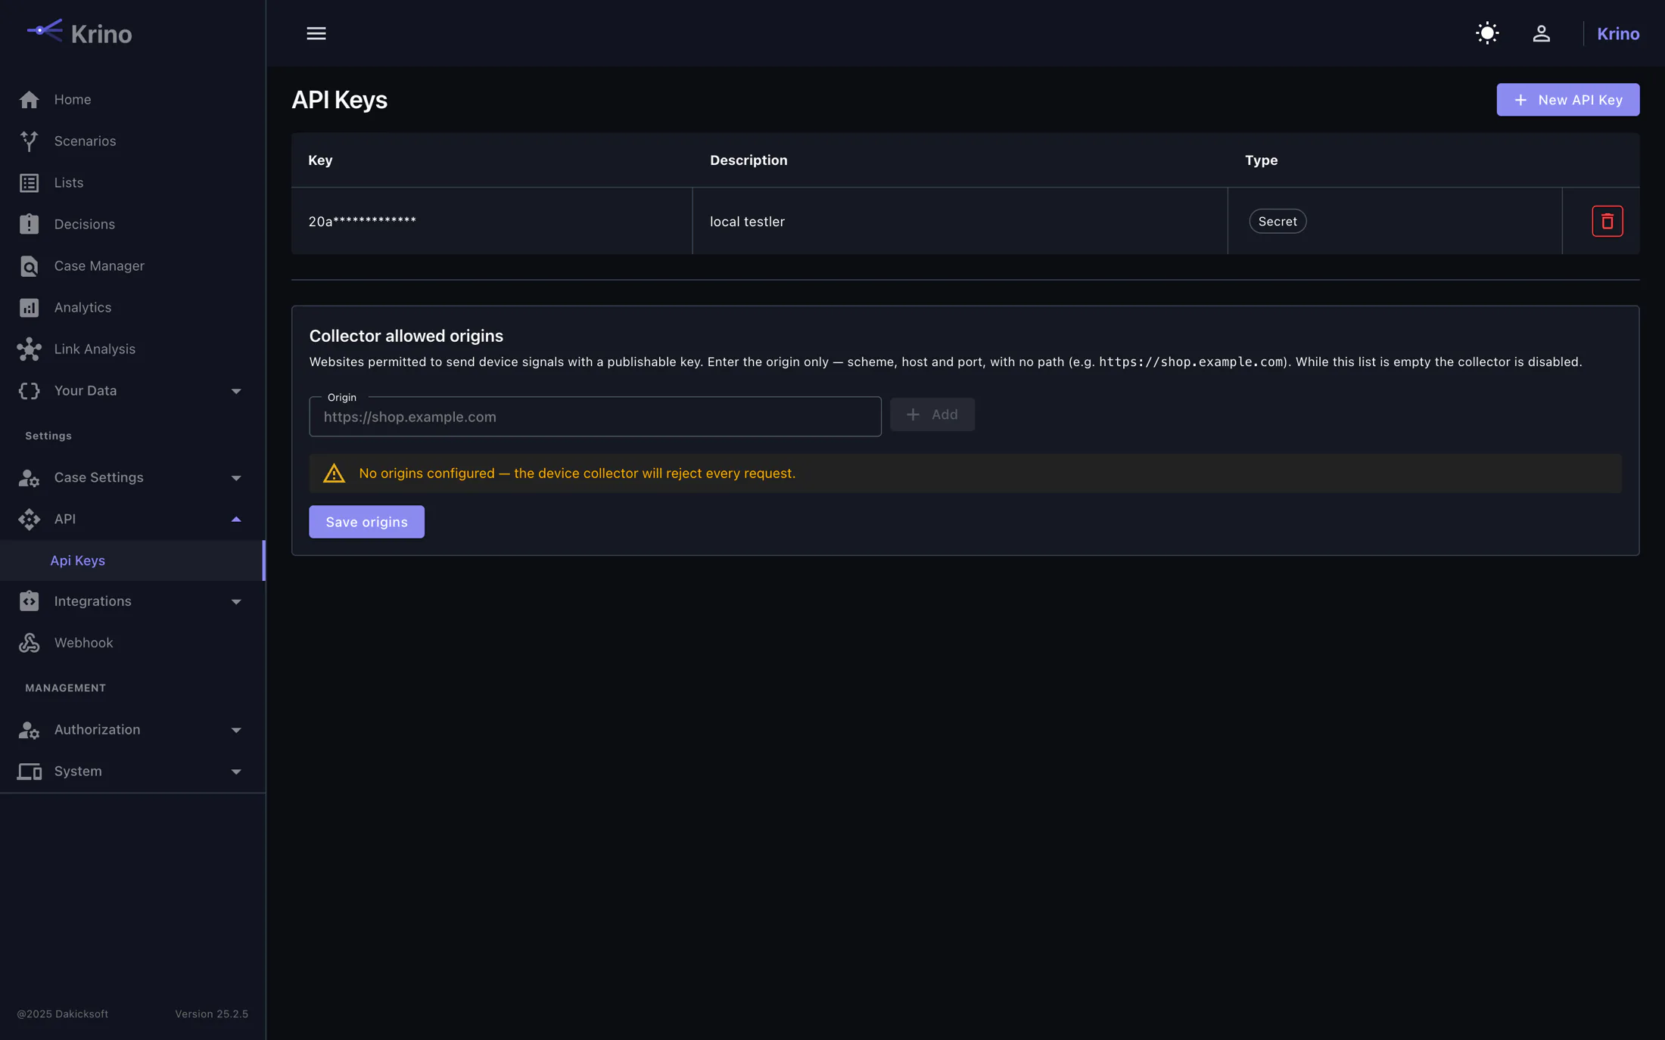Viewport: 1665px width, 1040px height.
Task: Click the Webhook icon
Action: coord(30,643)
